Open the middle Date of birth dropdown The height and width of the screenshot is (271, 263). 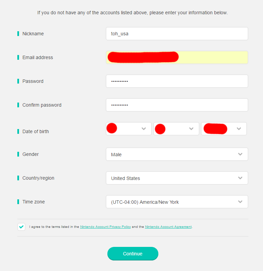(176, 129)
